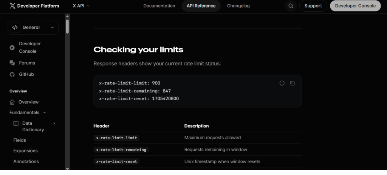Open the X API dropdown
387x175 pixels.
81,6
